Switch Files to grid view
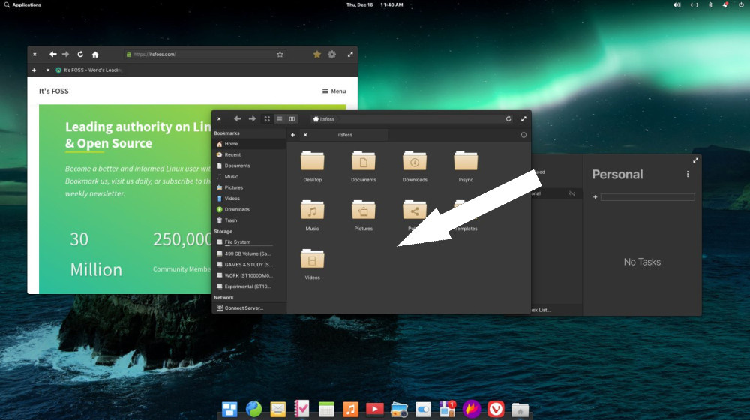750x420 pixels. point(268,118)
